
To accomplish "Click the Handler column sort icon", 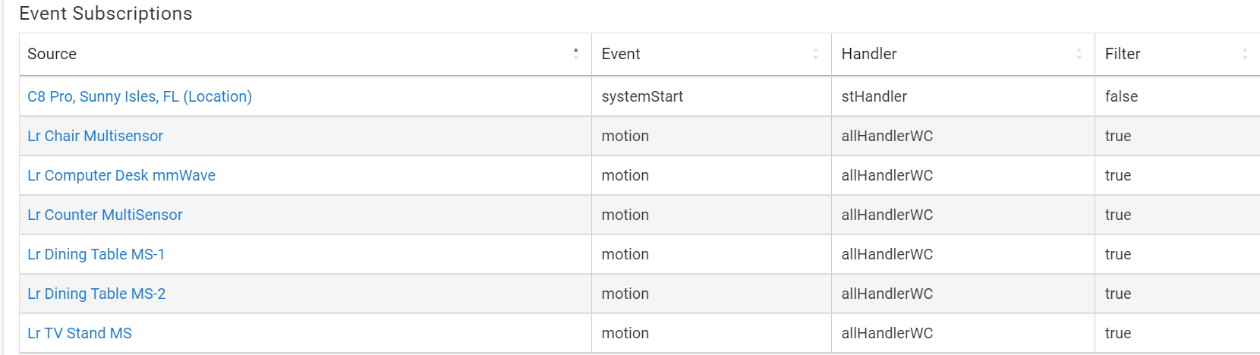I will [x=1079, y=54].
